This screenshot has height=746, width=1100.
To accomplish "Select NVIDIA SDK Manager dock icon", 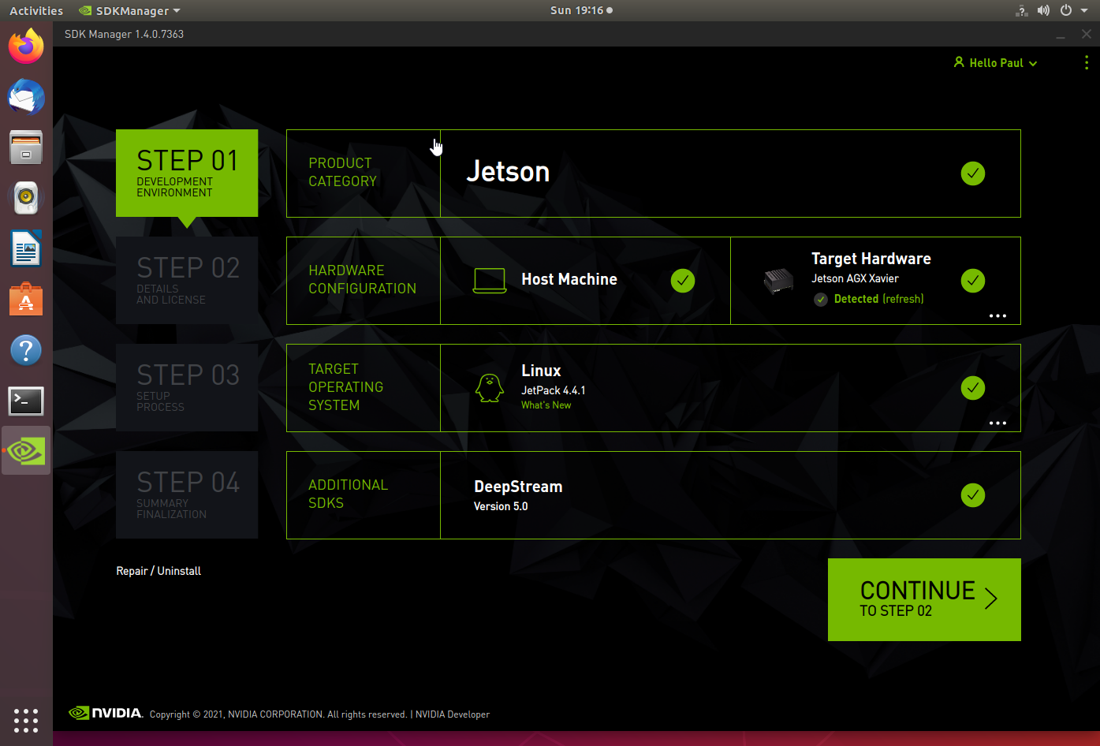I will pyautogui.click(x=26, y=451).
